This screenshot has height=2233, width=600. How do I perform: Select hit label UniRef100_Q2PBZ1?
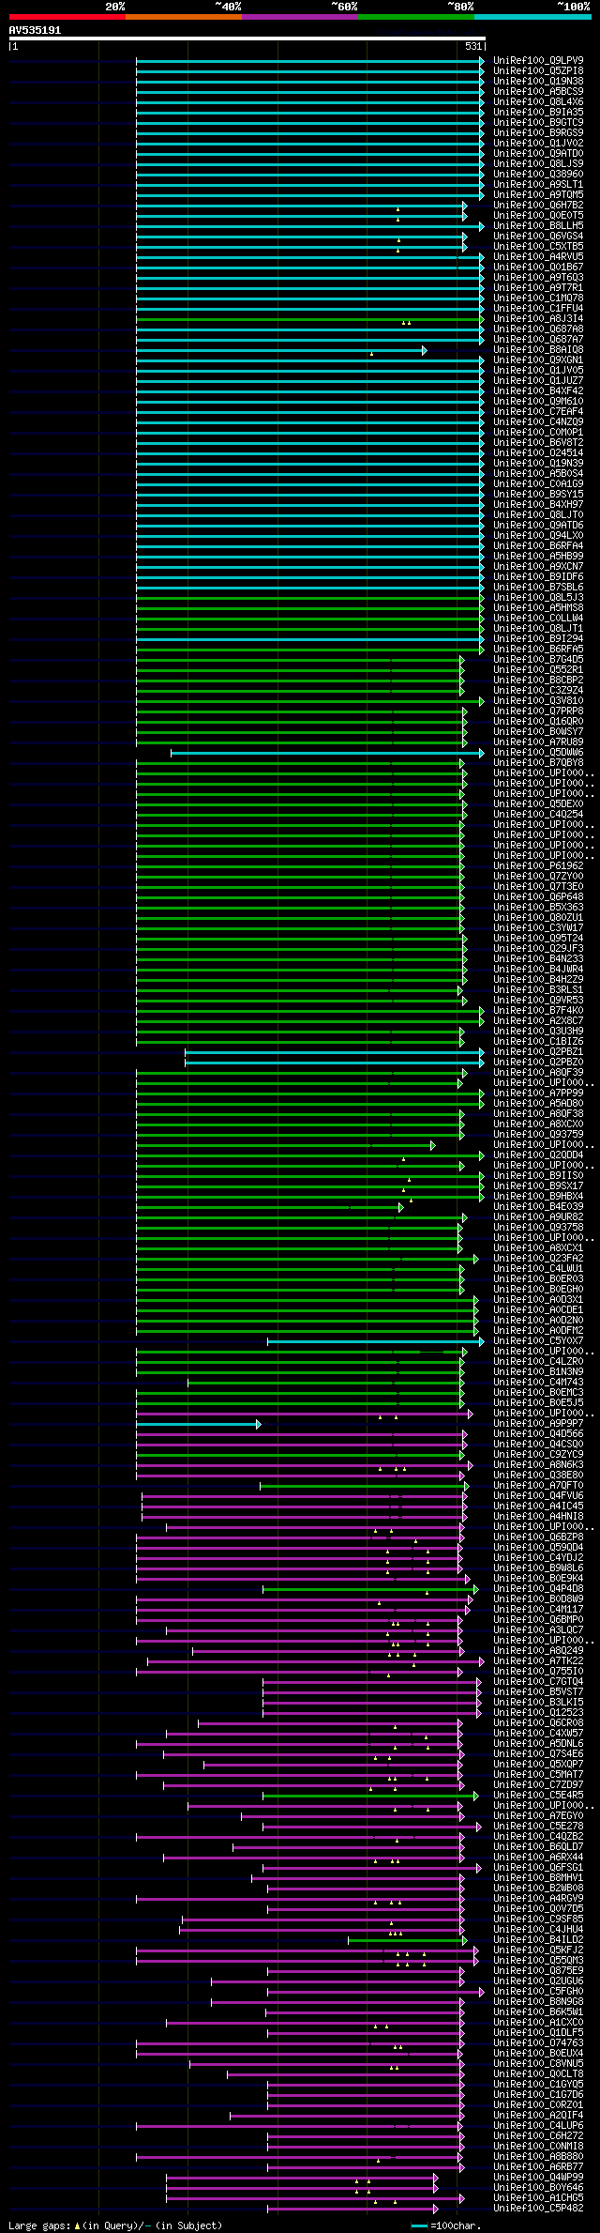[x=538, y=1052]
